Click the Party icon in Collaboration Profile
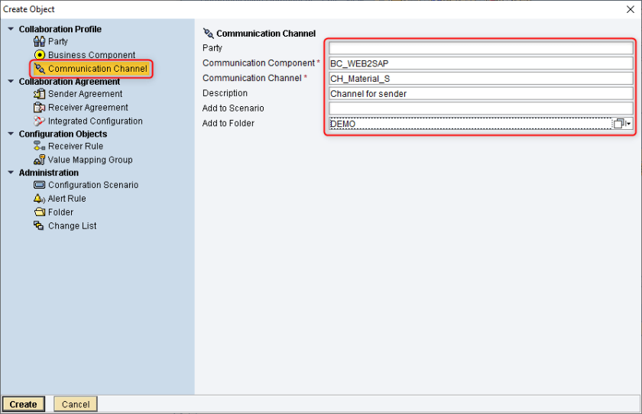642x414 pixels. coord(40,41)
